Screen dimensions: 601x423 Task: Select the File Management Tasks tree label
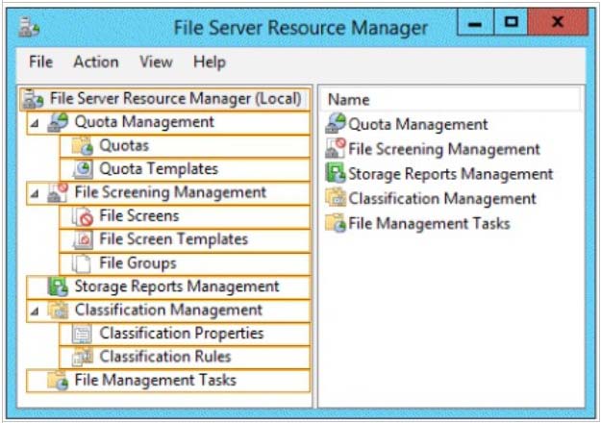point(155,381)
